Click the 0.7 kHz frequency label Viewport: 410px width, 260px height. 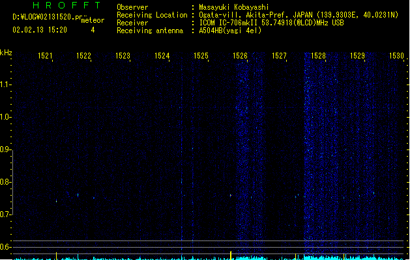(5, 214)
